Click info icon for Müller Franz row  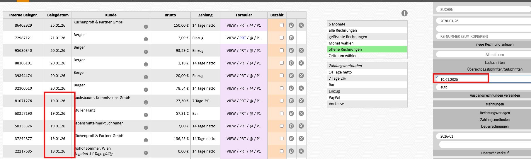(x=146, y=115)
